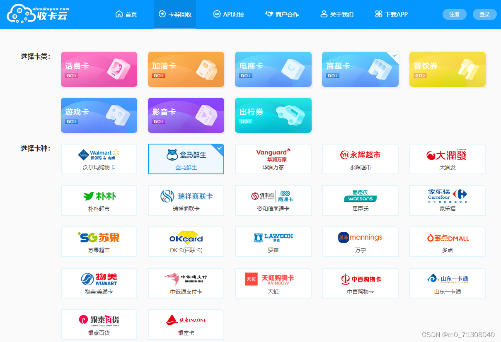The height and width of the screenshot is (342, 501).
Task: Select 中百购物卡 card type
Action: (x=360, y=283)
